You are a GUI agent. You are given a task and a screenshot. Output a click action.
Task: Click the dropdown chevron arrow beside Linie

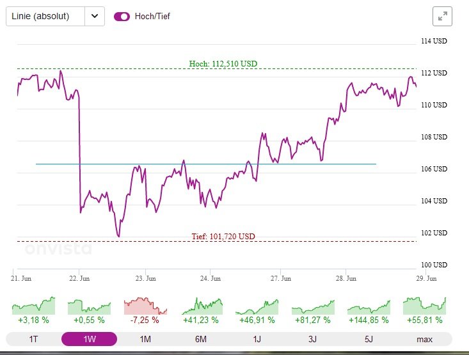95,16
